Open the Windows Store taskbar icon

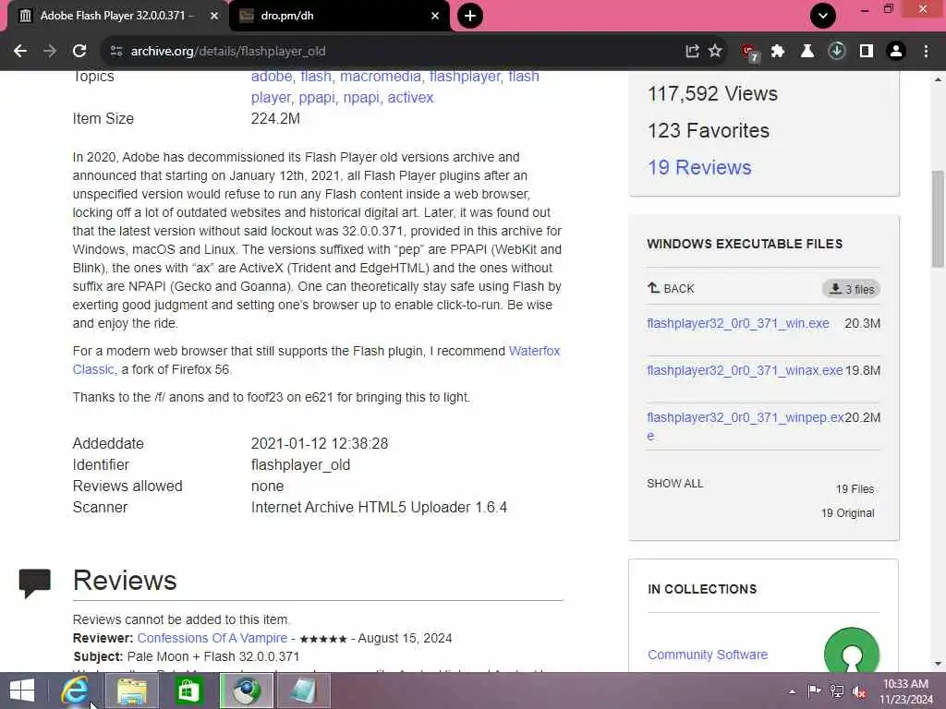point(188,691)
